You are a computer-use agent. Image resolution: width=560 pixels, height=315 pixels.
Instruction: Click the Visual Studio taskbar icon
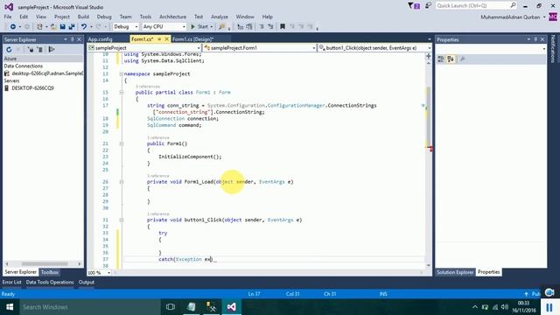pyautogui.click(x=231, y=307)
